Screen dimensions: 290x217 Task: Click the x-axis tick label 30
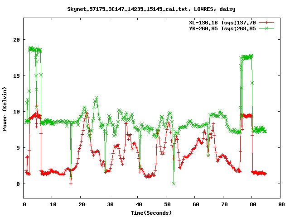click(x=110, y=204)
